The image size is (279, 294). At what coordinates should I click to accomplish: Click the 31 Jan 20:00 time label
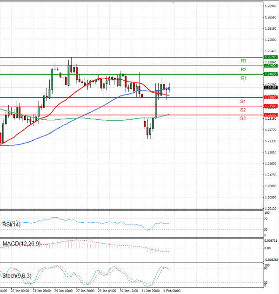pos(151,291)
